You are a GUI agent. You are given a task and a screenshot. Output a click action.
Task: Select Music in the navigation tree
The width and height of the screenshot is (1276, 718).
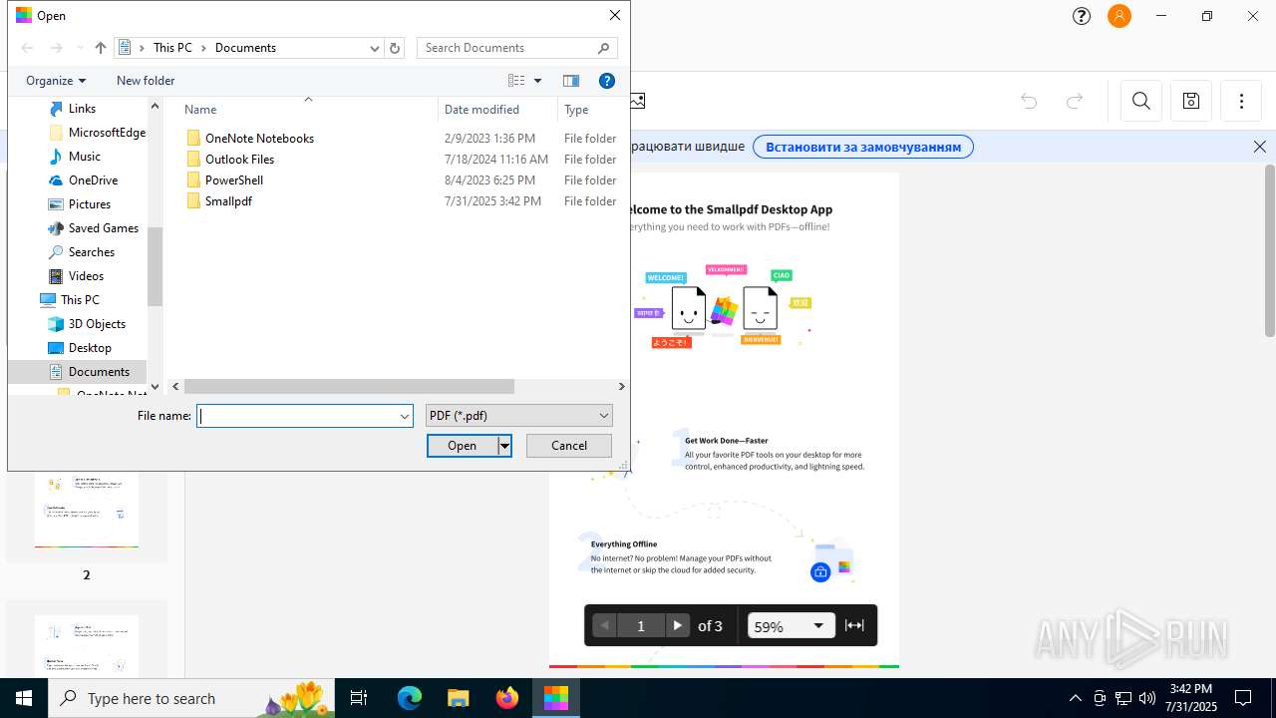(84, 157)
